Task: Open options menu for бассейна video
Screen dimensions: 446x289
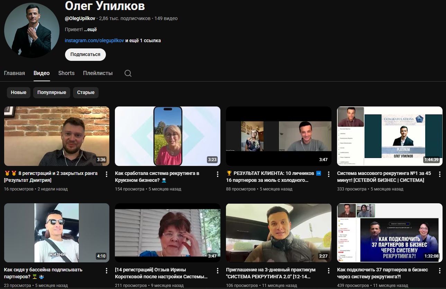Action: (x=107, y=270)
